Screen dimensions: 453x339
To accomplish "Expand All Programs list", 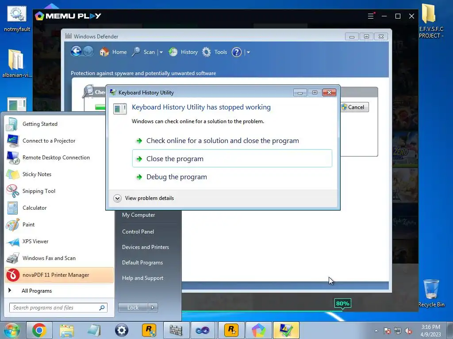I will pos(59,290).
